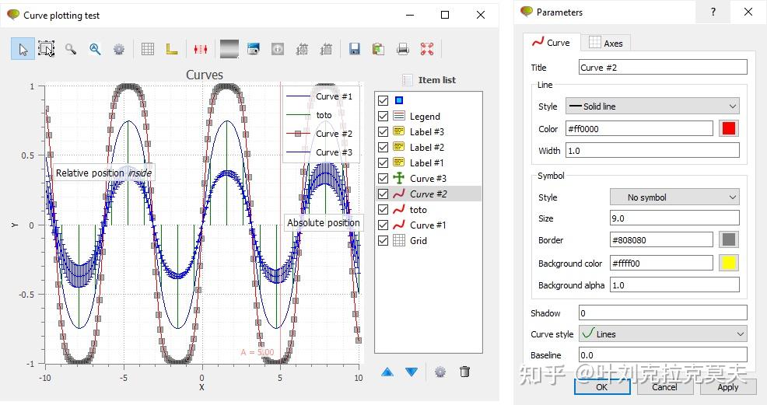This screenshot has height=405, width=767.
Task: Delete item with trash can icon
Action: [464, 372]
